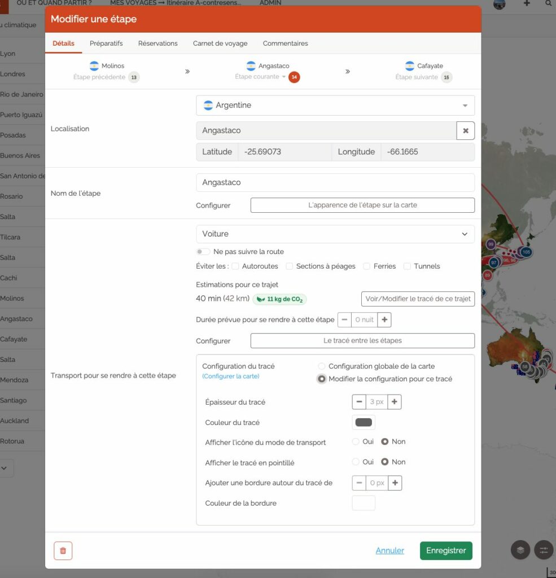Open map settings sliders icon

click(544, 550)
